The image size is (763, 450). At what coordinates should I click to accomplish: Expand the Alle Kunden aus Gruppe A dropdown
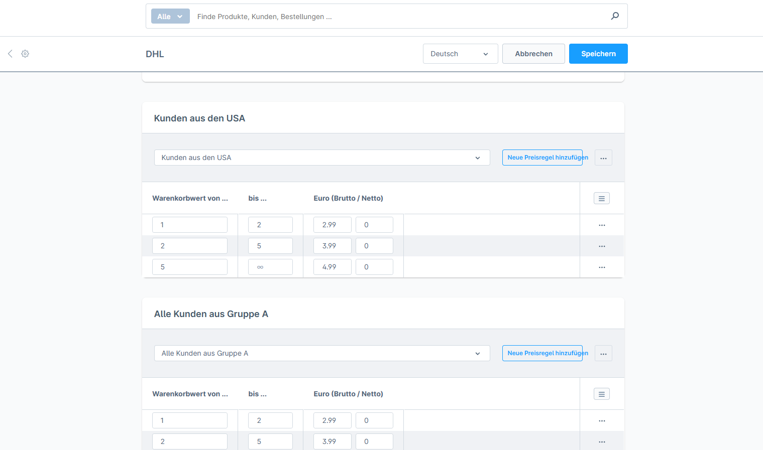point(321,353)
